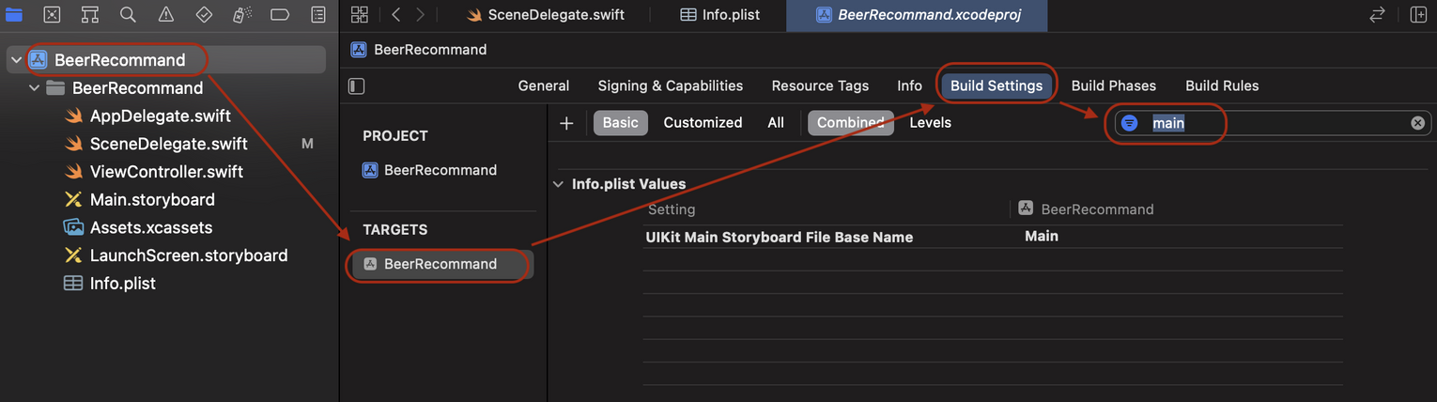The width and height of the screenshot is (1437, 402).
Task: Collapse the BeerRecommand folder group
Action: (35, 88)
